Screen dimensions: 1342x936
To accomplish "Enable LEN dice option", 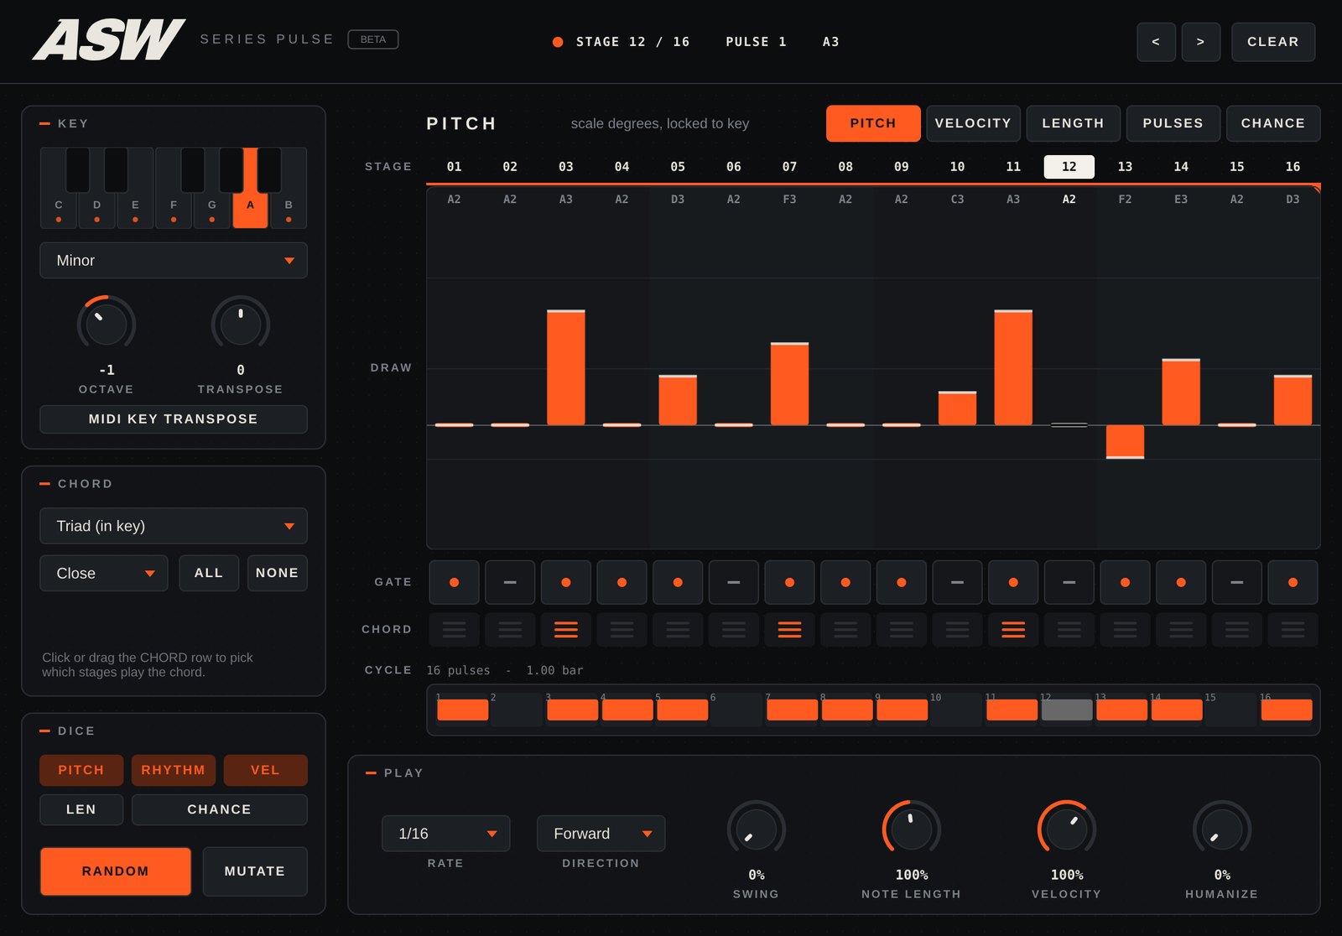I will [x=81, y=809].
